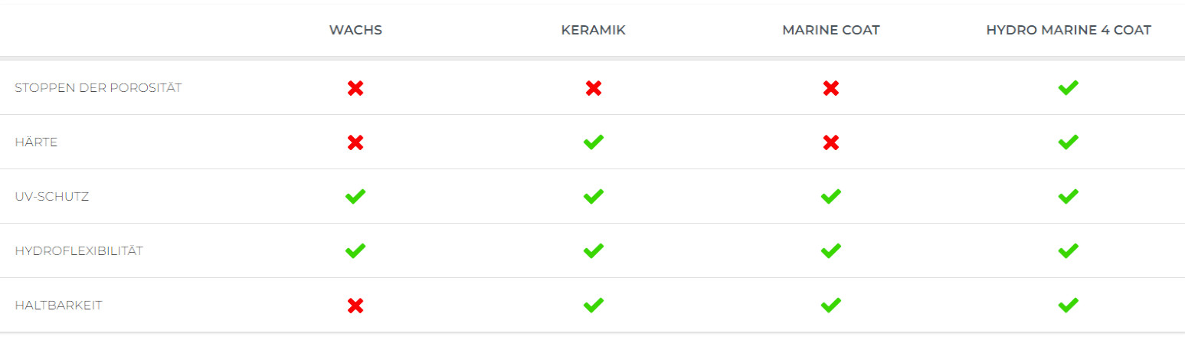
Task: Click red cross for Keramik Stoppen der Porosität
Action: click(593, 88)
